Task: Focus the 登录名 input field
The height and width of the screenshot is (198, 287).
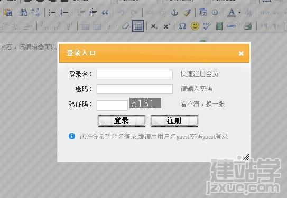Action: pos(135,74)
